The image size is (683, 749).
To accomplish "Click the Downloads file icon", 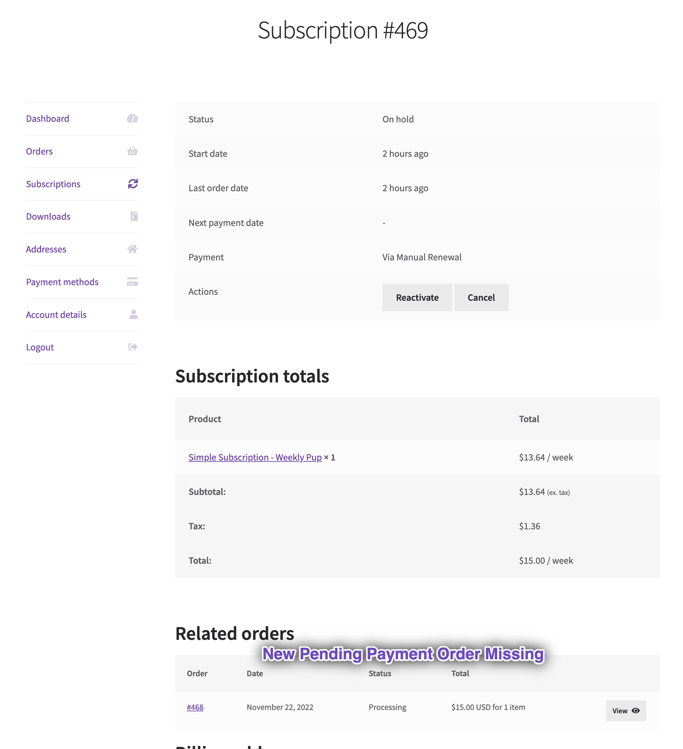I will pyautogui.click(x=134, y=216).
